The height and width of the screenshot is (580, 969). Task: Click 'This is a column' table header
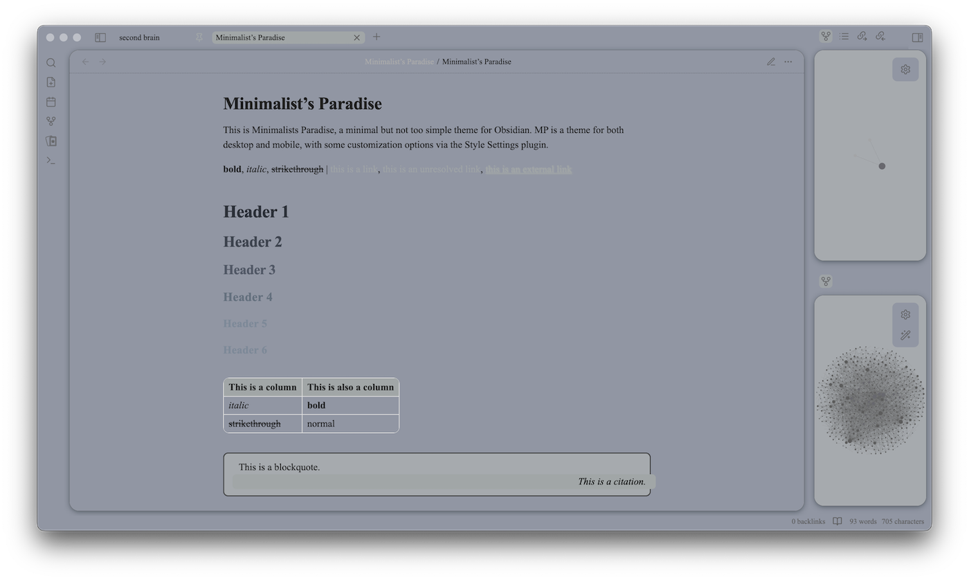262,387
